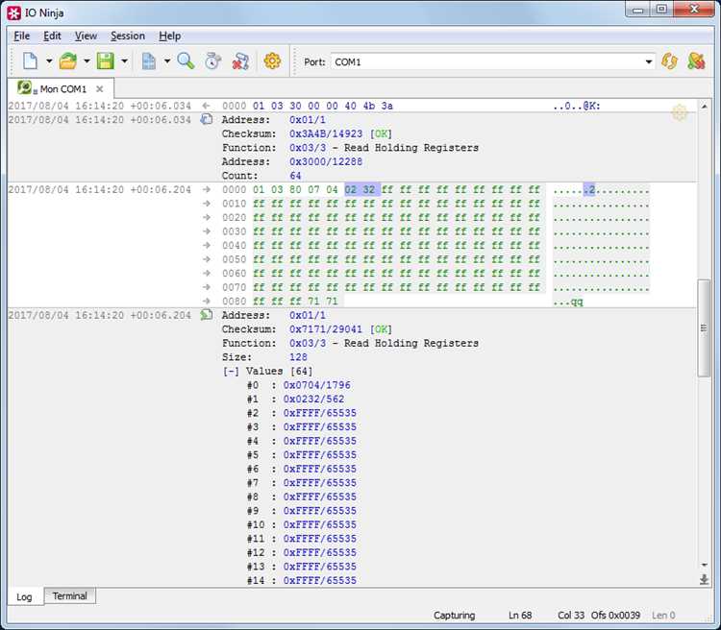Image resolution: width=721 pixels, height=630 pixels.
Task: Open the orange gear Settings icon
Action: (x=272, y=61)
